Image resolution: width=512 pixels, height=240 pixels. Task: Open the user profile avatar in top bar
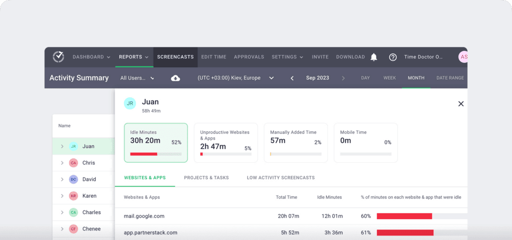(x=463, y=57)
